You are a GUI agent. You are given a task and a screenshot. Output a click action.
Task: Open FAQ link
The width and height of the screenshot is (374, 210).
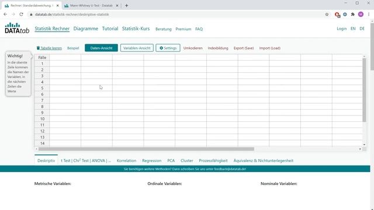(199, 29)
